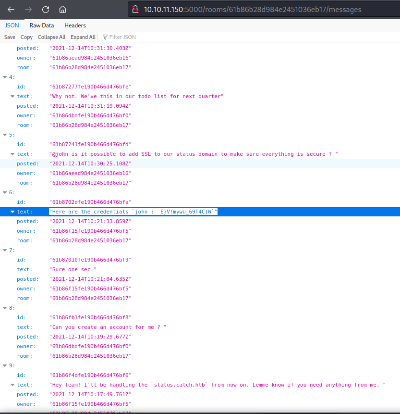Navigate back using the browser back arrow
The image size is (400, 414).
(x=11, y=9)
